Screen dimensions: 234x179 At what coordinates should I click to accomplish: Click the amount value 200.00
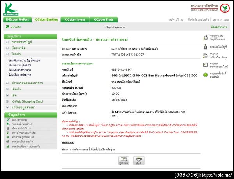pos(116,88)
